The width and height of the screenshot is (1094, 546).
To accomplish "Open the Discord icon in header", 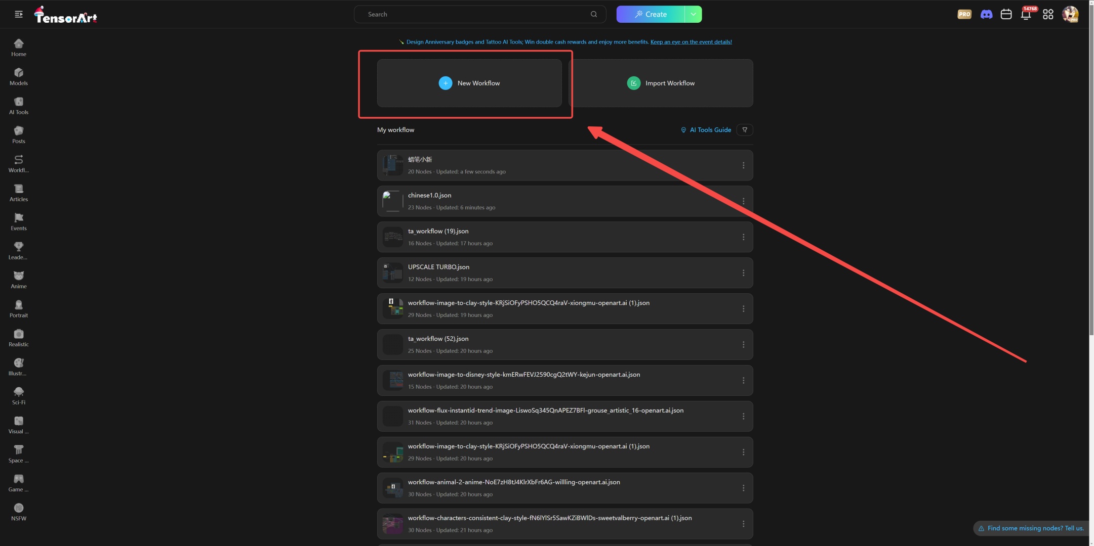I will pyautogui.click(x=986, y=14).
